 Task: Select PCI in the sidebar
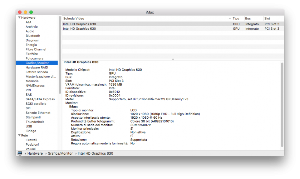(28, 90)
